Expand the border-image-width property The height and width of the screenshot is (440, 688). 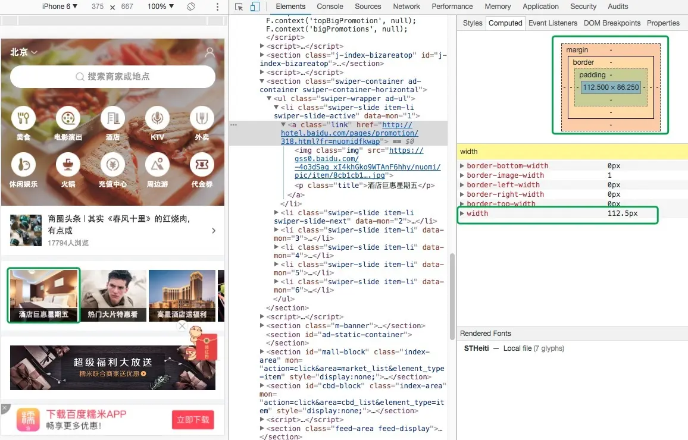[x=462, y=175]
